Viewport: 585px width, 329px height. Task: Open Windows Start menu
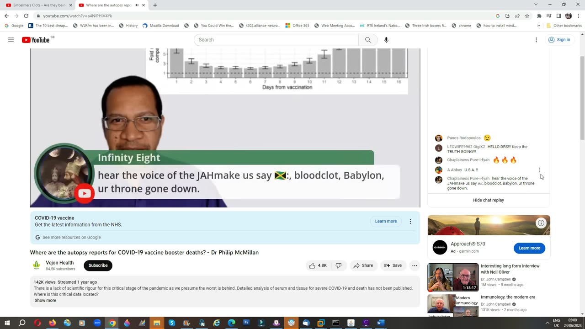pyautogui.click(x=7, y=323)
